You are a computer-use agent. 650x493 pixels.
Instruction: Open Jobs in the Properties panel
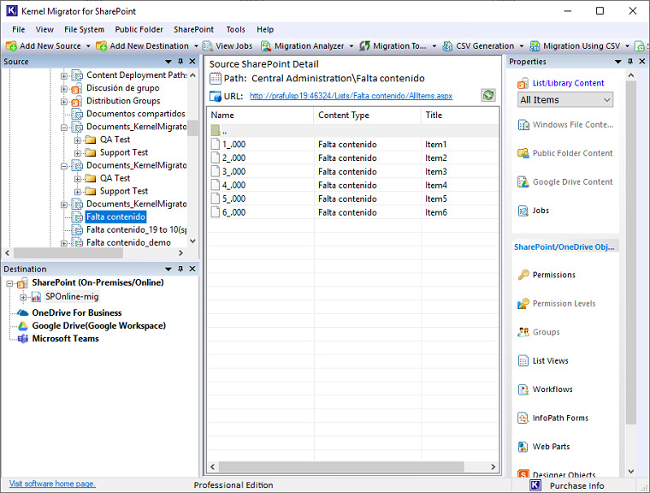(534, 211)
